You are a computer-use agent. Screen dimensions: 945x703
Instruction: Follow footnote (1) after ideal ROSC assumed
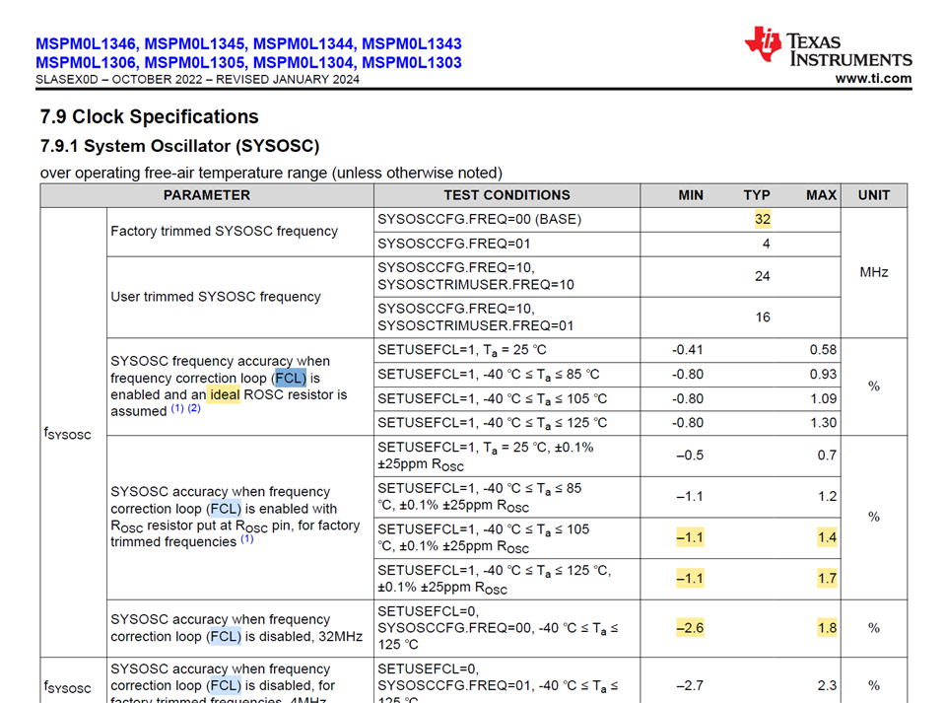(177, 408)
